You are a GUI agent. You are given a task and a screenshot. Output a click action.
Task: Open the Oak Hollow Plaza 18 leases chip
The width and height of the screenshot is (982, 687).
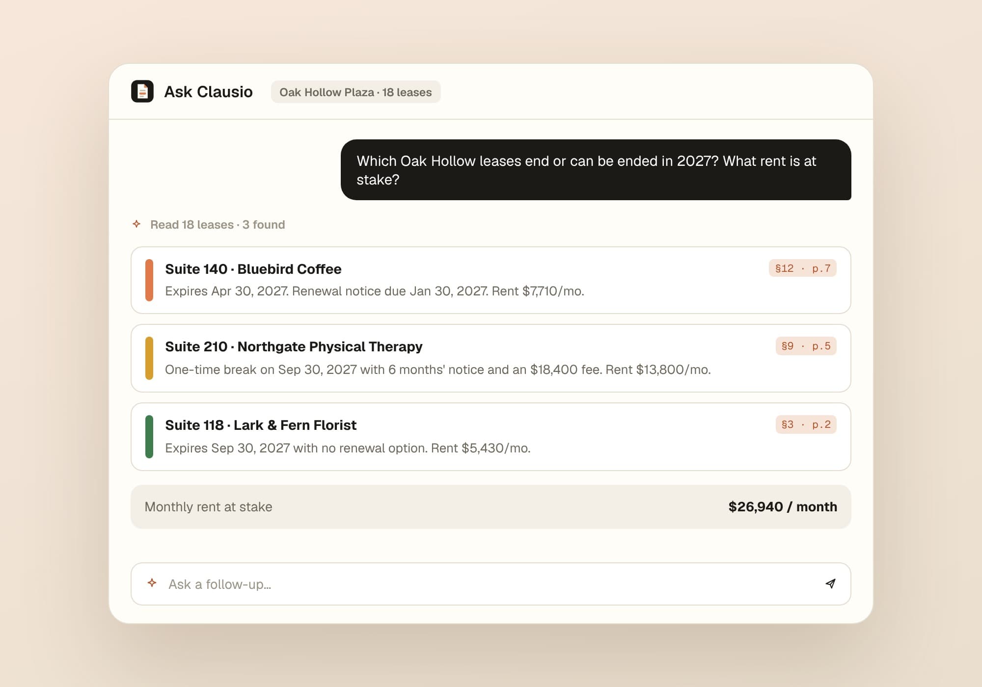(x=355, y=92)
